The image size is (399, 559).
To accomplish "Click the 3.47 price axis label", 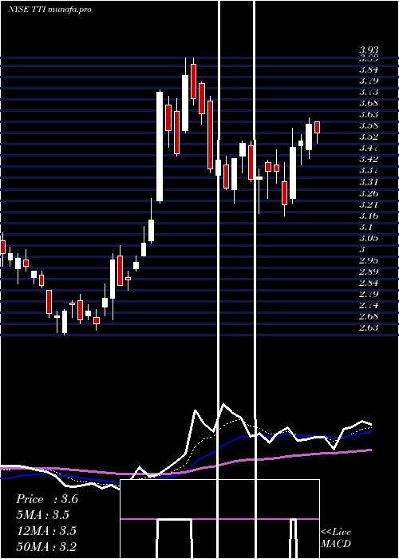I will click(x=369, y=148).
